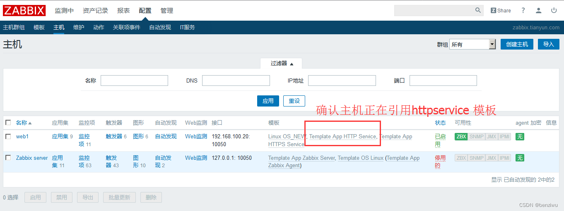The width and height of the screenshot is (564, 211).
Task: Apply the filter with 应用
Action: point(268,101)
